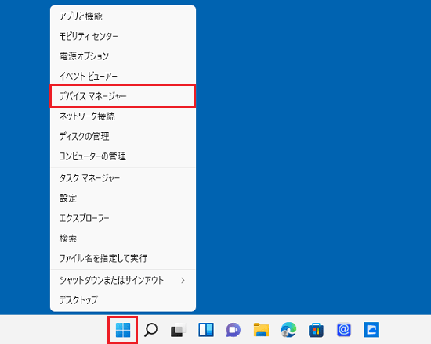431x344 pixels.
Task: Select デバイス マネージャー menu item
Action: tap(123, 96)
